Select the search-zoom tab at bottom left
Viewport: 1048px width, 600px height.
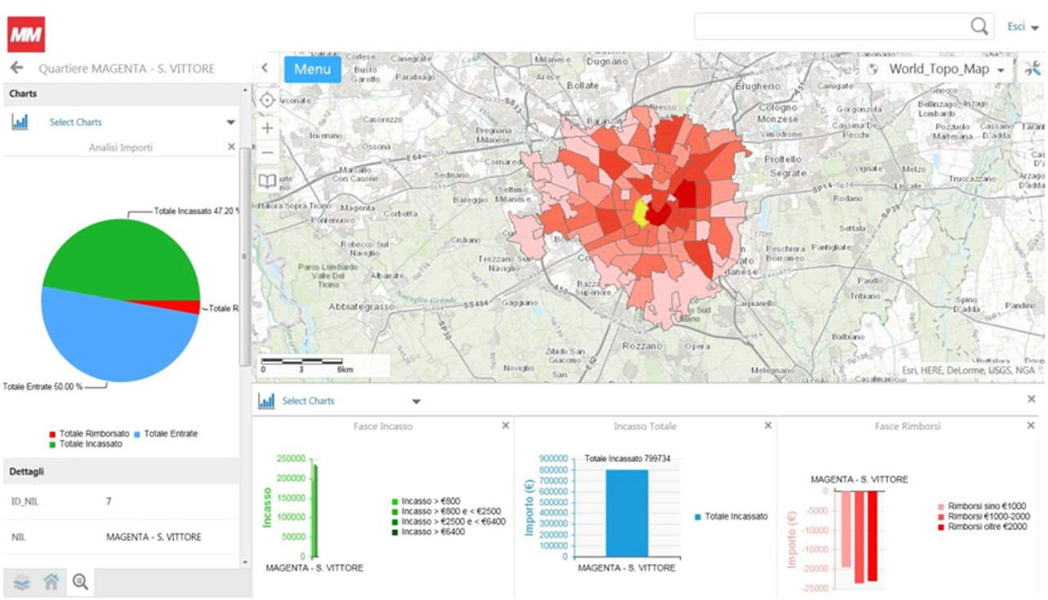pos(80,581)
